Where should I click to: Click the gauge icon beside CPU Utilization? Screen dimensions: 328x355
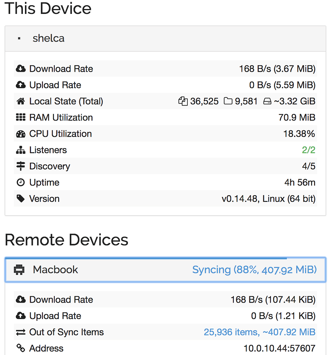tap(21, 134)
